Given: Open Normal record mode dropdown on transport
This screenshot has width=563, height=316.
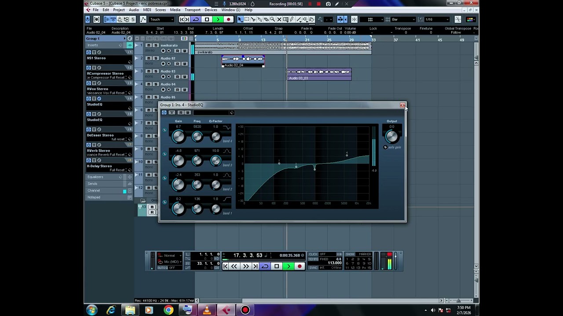Looking at the screenshot, I should pos(170,255).
